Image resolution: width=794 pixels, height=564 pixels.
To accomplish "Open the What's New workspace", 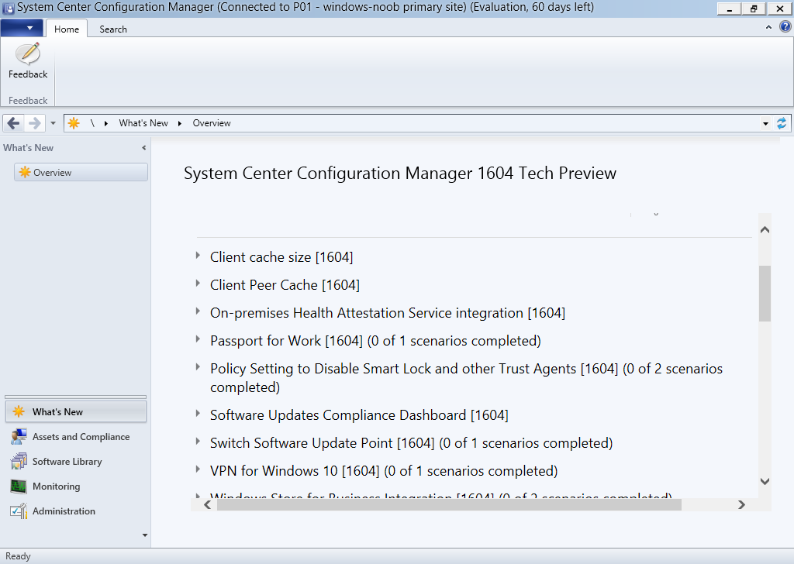I will [76, 411].
